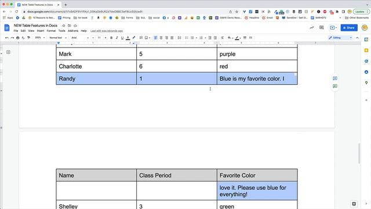The height and width of the screenshot is (209, 371).
Task: Open the Google account avatar
Action: pos(365,28)
